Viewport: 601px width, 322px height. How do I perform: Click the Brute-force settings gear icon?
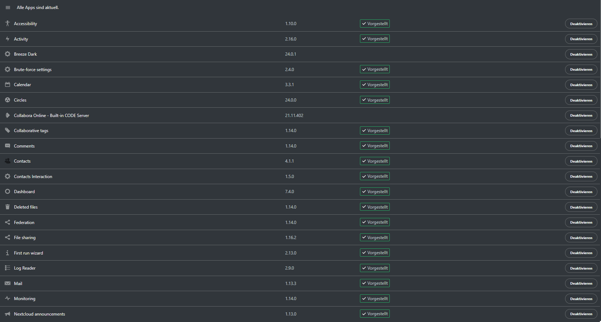pos(8,69)
